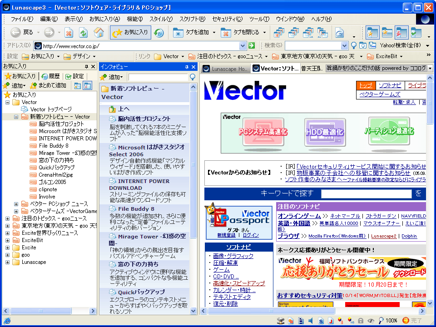This screenshot has width=436, height=327.
Task: Open タブを追加 dropdown arrow
Action: pos(214,33)
